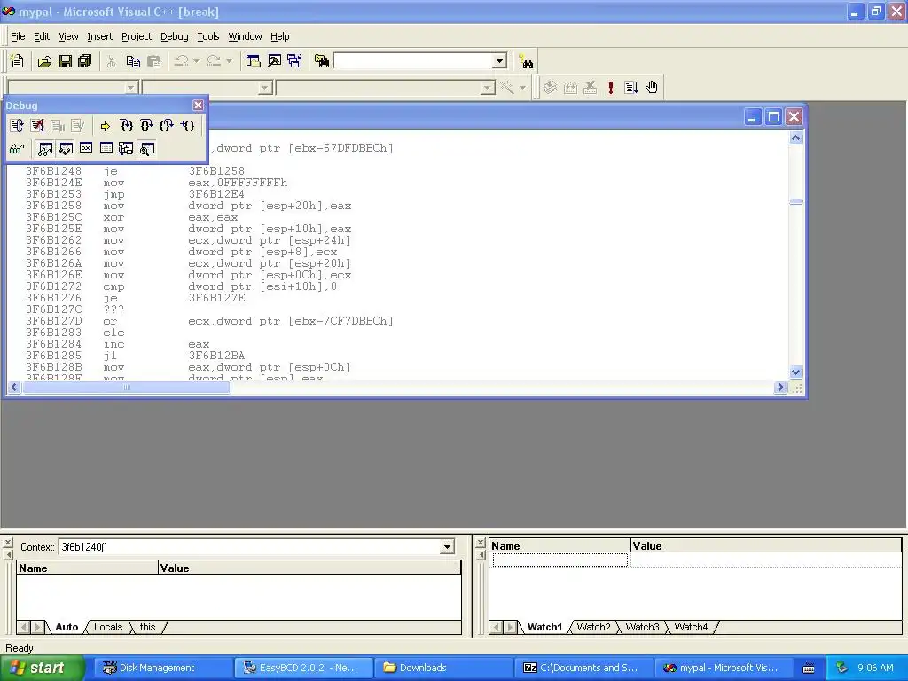Open the Tools menu
The image size is (908, 681).
click(x=207, y=36)
